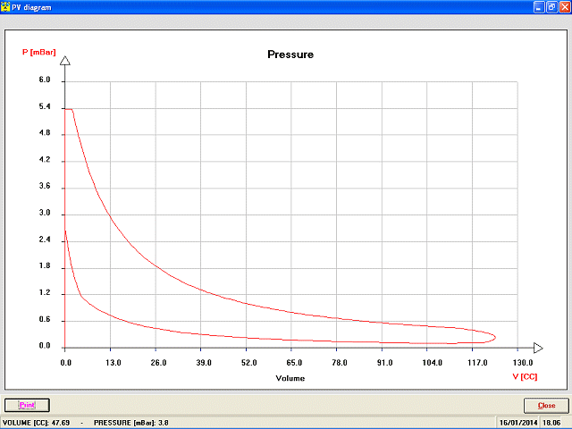The width and height of the screenshot is (572, 429).
Task: Click the 0.6 value on pressure axis
Action: (x=45, y=320)
